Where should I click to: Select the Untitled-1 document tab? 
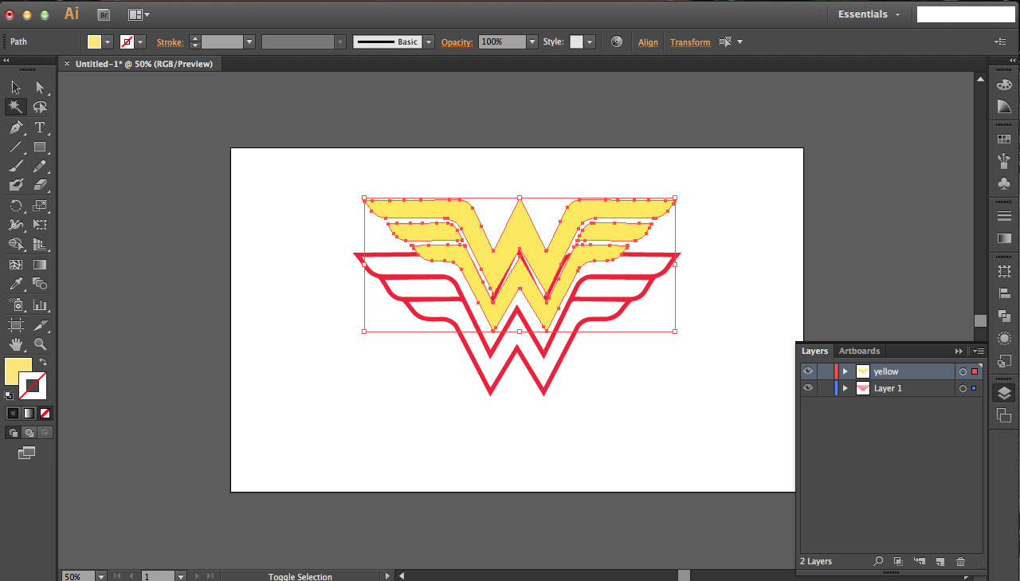(x=144, y=64)
